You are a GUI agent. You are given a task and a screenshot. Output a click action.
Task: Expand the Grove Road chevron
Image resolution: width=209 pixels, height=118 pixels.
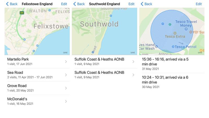66,88
